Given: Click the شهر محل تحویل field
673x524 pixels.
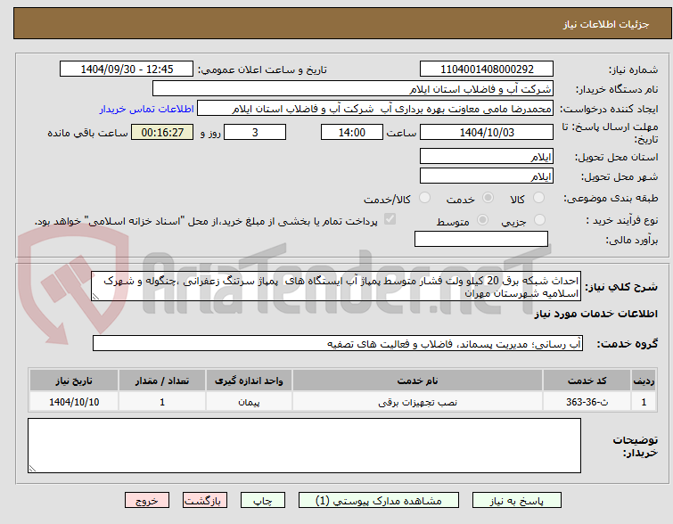Looking at the screenshot, I should pyautogui.click(x=487, y=176).
